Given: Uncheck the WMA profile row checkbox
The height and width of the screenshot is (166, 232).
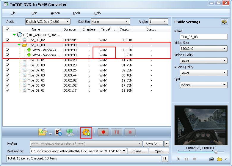Looking at the screenshot, I should 7,55.
